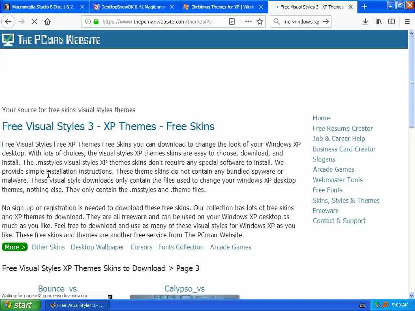Open the Fonts Collection link
The width and height of the screenshot is (415, 311).
tap(181, 247)
